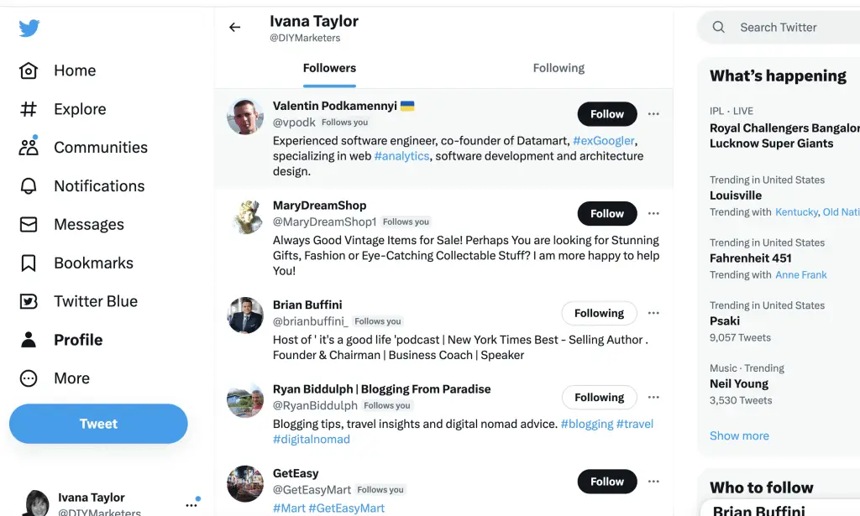Viewport: 860px width, 516px height.
Task: Open the Notifications bell
Action: (x=29, y=186)
